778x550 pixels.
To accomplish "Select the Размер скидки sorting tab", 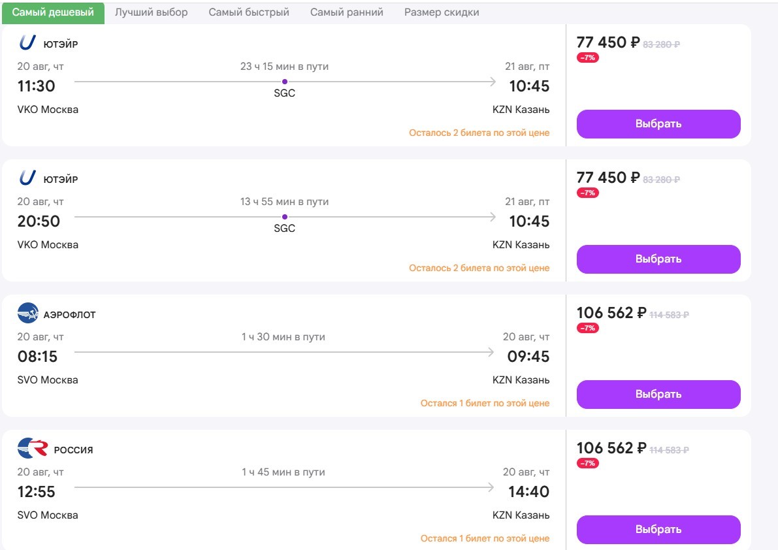I will pyautogui.click(x=442, y=12).
